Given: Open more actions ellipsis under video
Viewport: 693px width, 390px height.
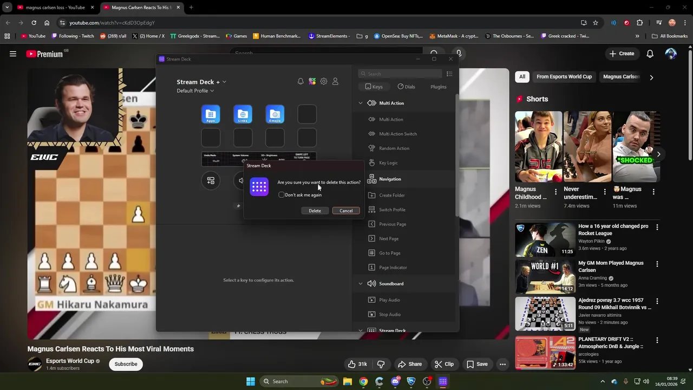Looking at the screenshot, I should tap(502, 364).
